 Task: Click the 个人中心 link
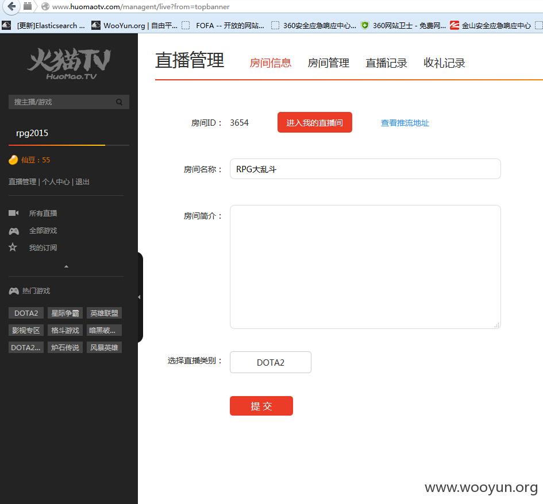(56, 182)
